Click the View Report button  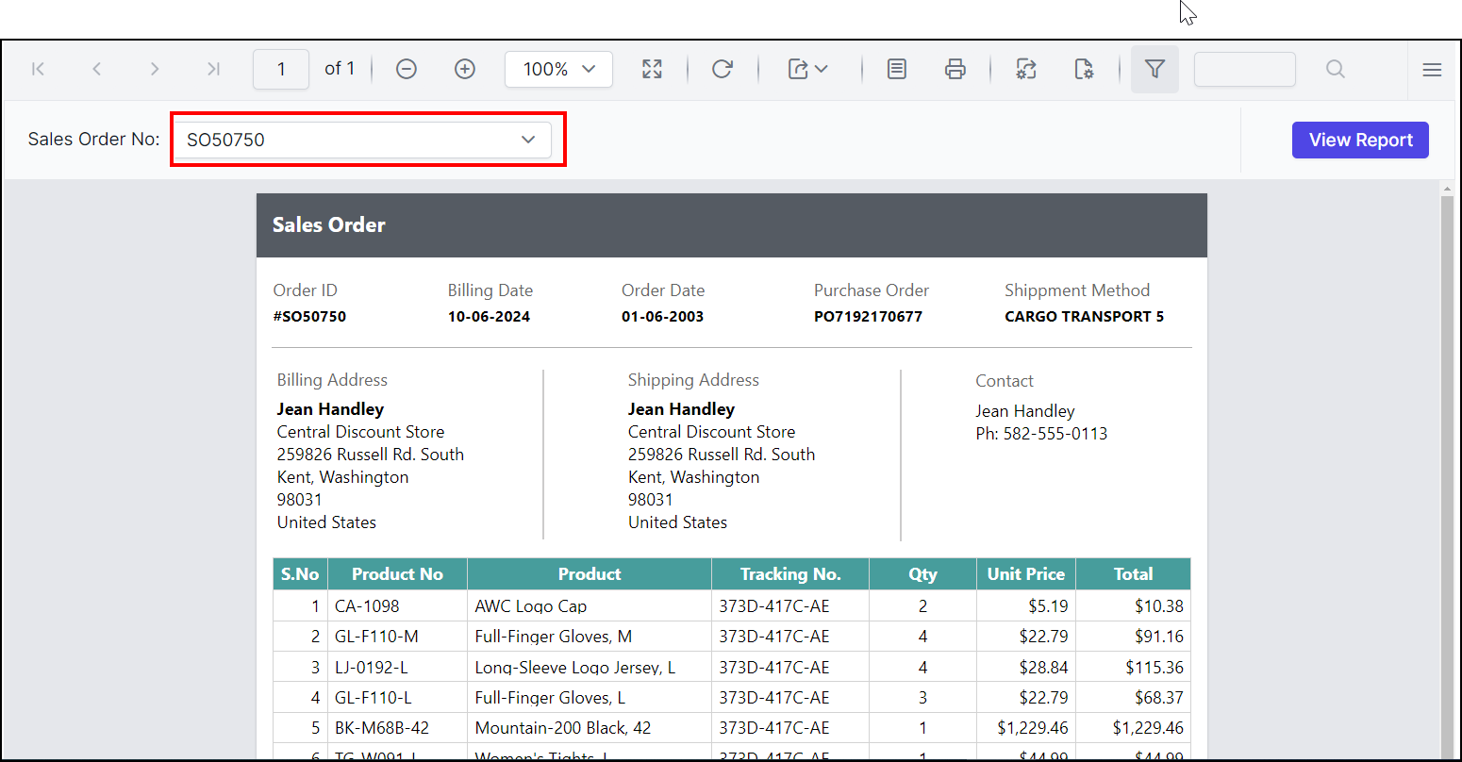[1360, 139]
